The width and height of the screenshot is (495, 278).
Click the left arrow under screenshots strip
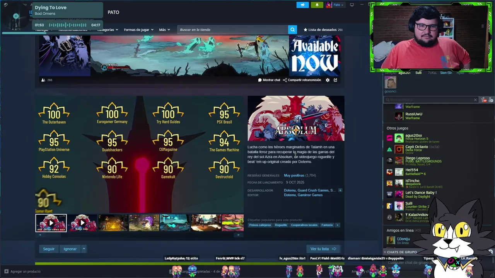click(39, 235)
